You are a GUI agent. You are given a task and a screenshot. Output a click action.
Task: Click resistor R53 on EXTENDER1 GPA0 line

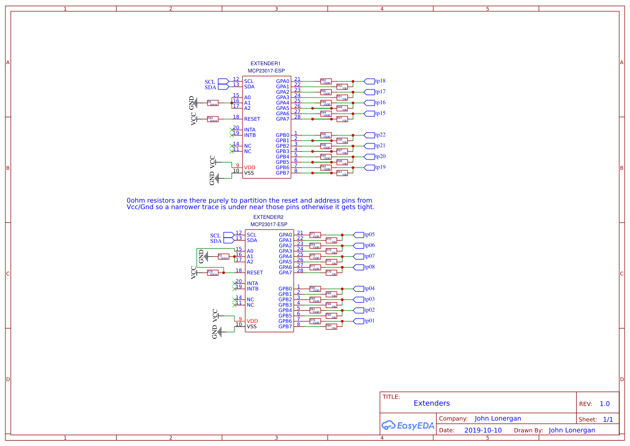tap(326, 81)
